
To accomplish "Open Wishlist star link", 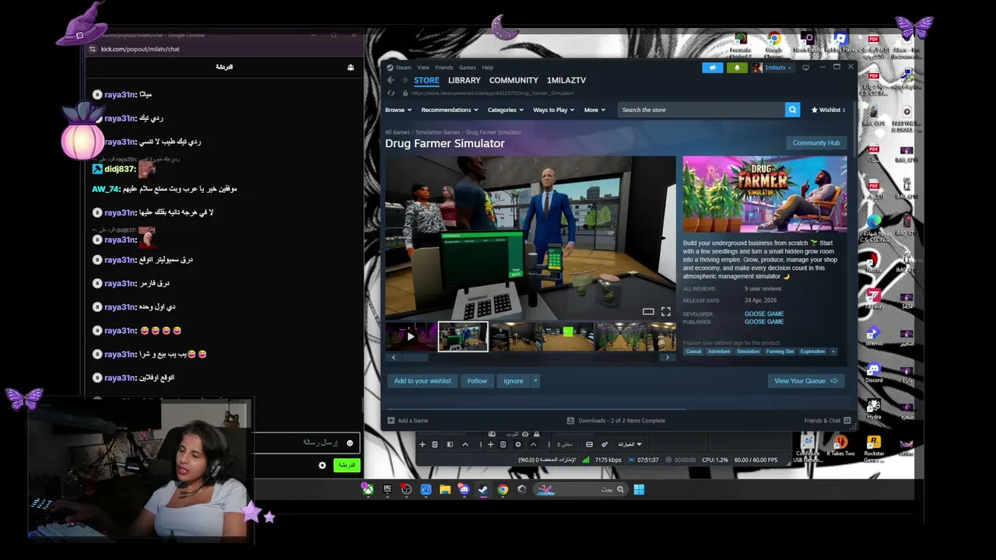I will coord(828,110).
